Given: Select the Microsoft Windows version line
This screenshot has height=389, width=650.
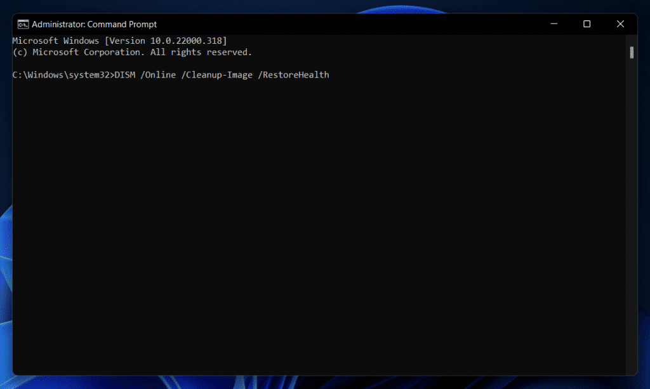Looking at the screenshot, I should pos(119,40).
